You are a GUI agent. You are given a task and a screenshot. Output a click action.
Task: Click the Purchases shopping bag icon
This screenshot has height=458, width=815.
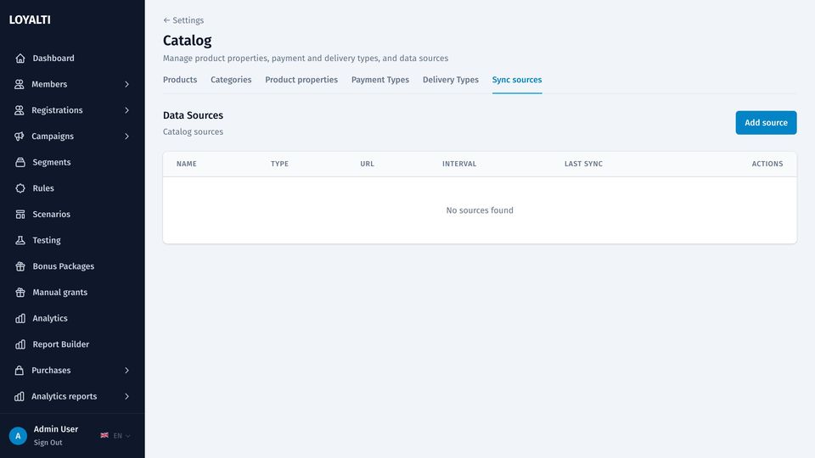(20, 371)
